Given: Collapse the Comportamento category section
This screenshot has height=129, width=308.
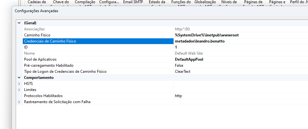Looking at the screenshot, I should click(19, 78).
